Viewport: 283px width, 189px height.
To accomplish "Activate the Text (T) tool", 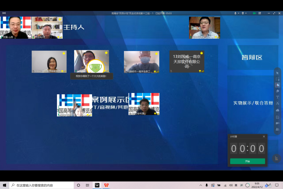I will pyautogui.click(x=277, y=97).
